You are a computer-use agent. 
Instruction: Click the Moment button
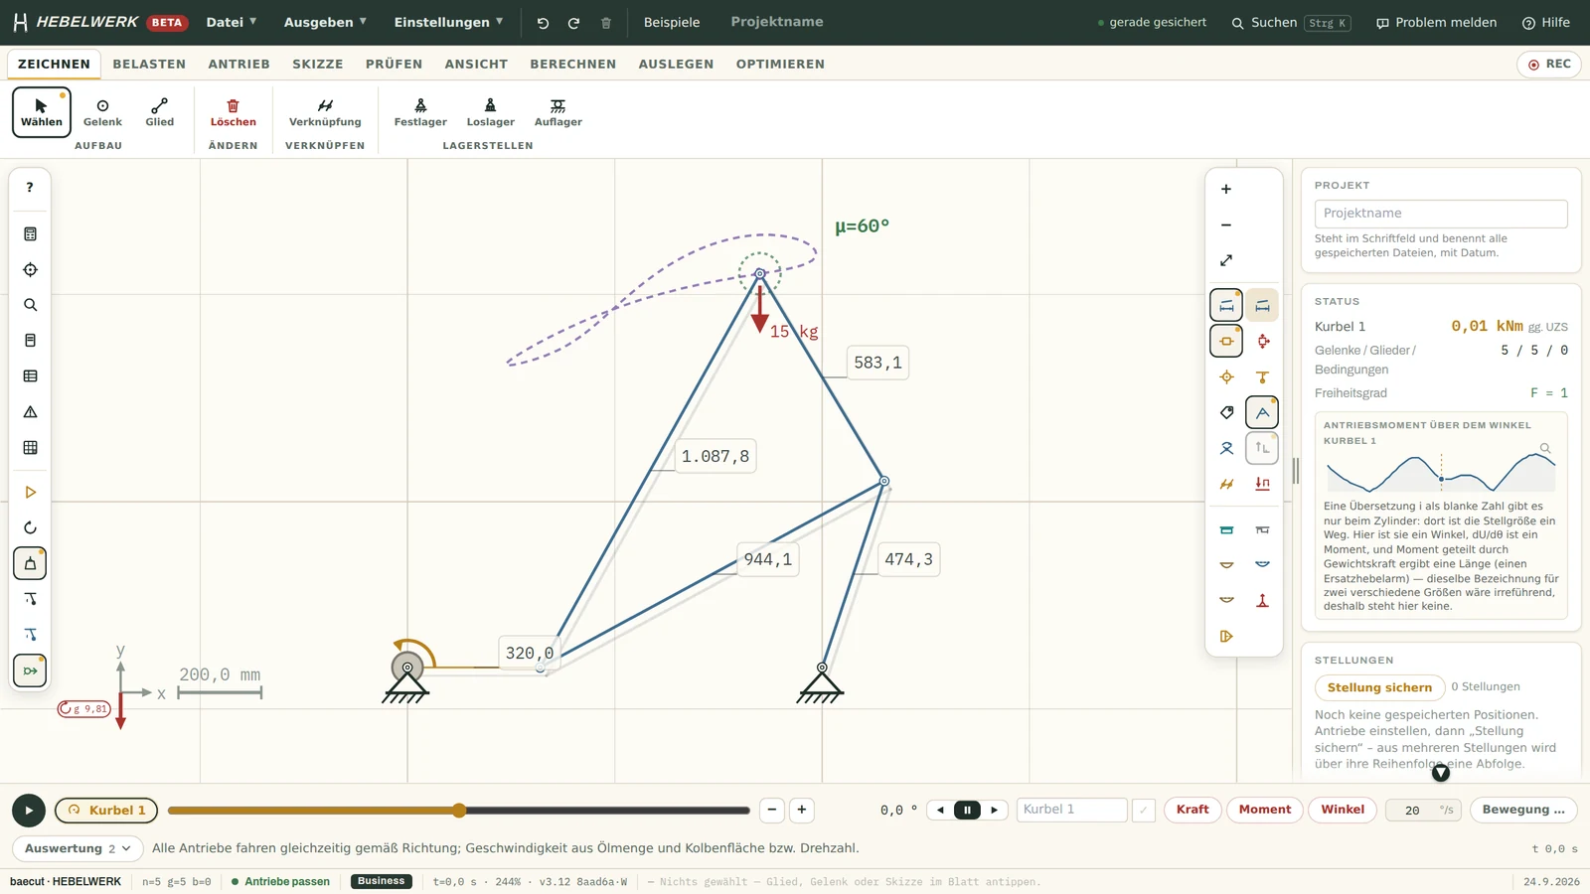coord(1264,810)
